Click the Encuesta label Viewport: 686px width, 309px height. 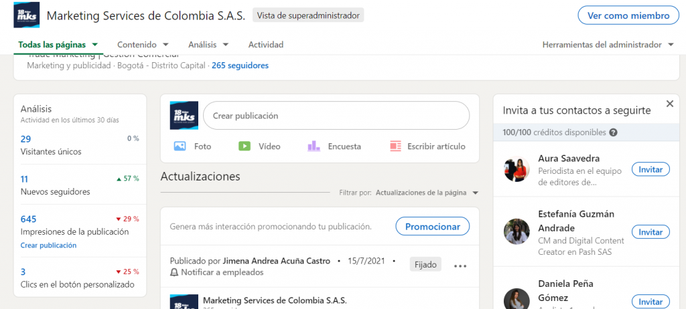pyautogui.click(x=345, y=146)
